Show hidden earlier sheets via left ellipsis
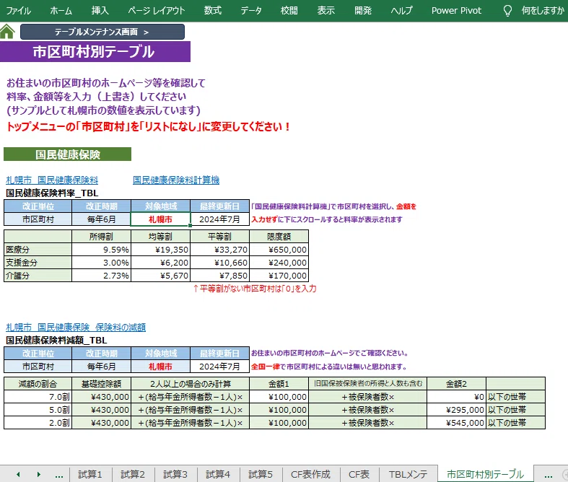Image resolution: width=568 pixels, height=482 pixels. [x=59, y=474]
